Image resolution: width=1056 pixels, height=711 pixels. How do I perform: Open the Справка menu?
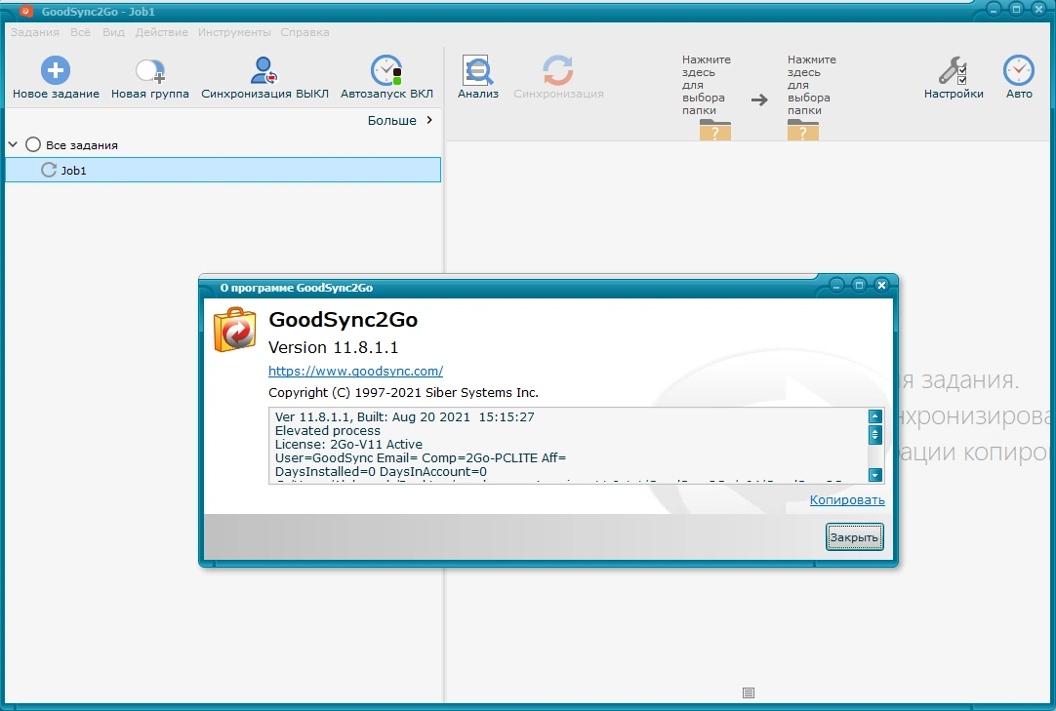point(305,32)
